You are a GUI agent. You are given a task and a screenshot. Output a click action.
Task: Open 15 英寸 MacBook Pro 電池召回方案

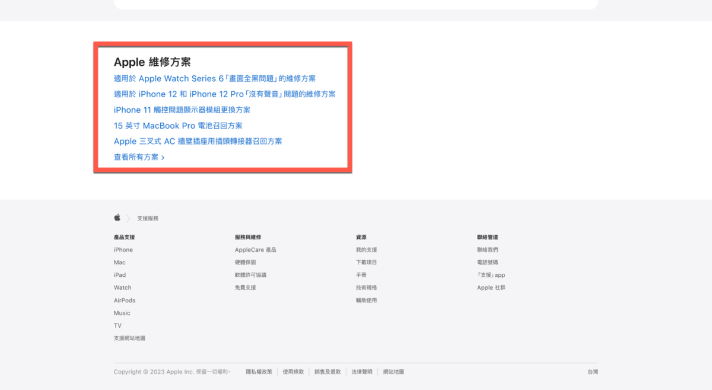pyautogui.click(x=178, y=126)
